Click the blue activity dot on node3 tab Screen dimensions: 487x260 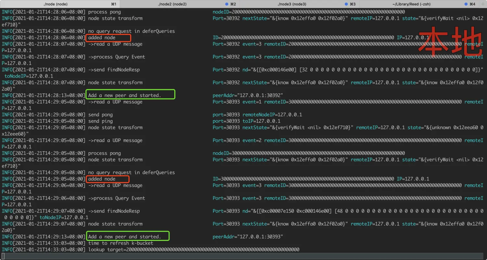346,4
